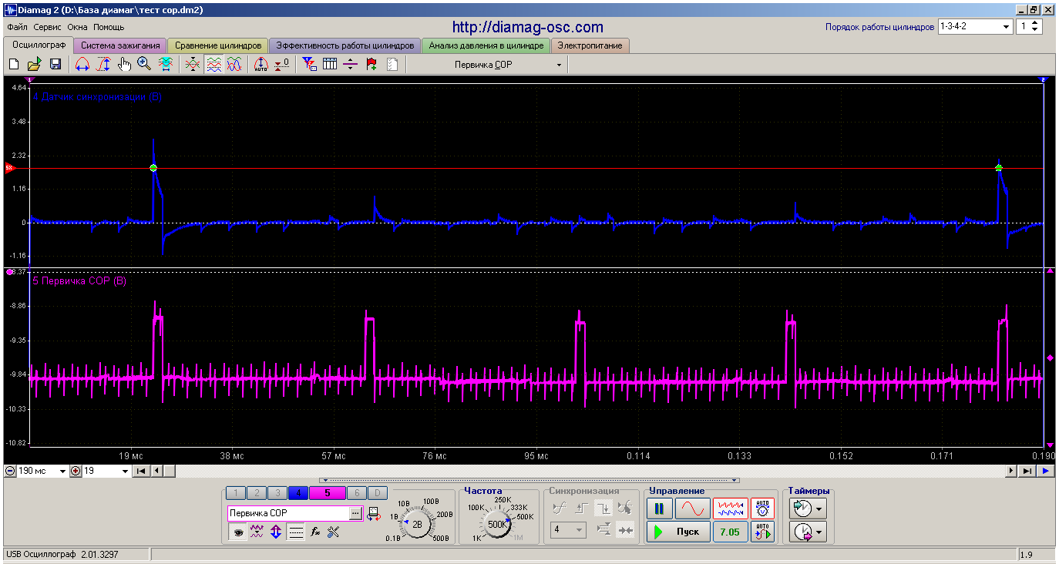Open the Окна menu
The width and height of the screenshot is (1059, 564).
[78, 27]
